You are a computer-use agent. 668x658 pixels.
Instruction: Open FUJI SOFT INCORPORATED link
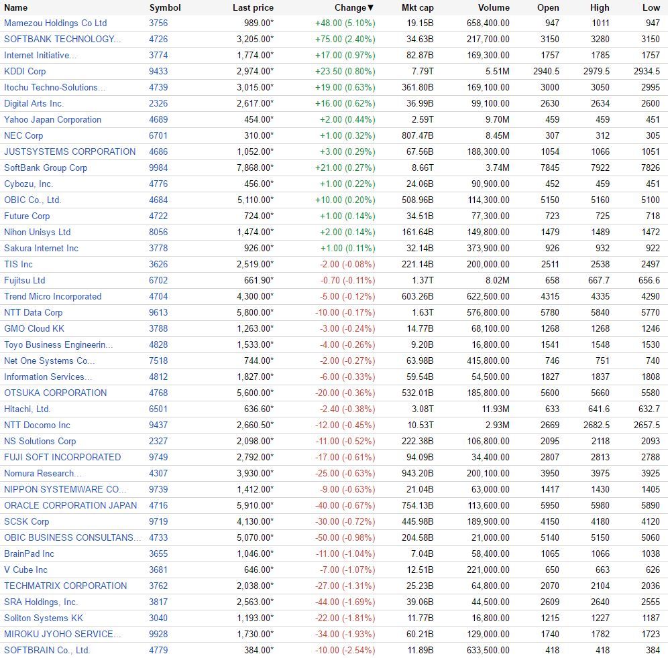coord(62,458)
